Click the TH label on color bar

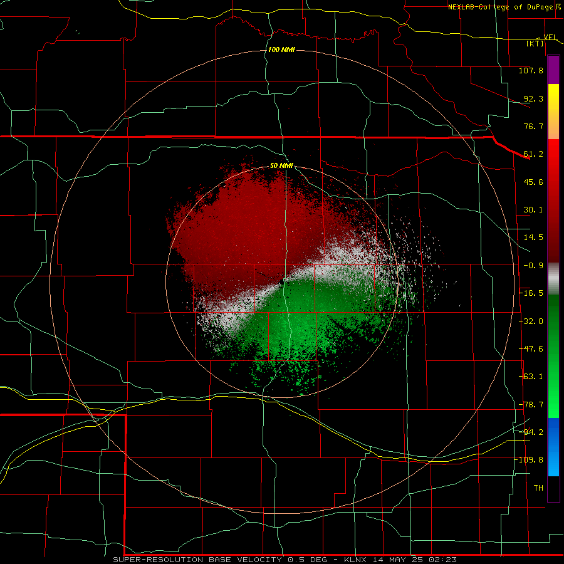(x=538, y=488)
